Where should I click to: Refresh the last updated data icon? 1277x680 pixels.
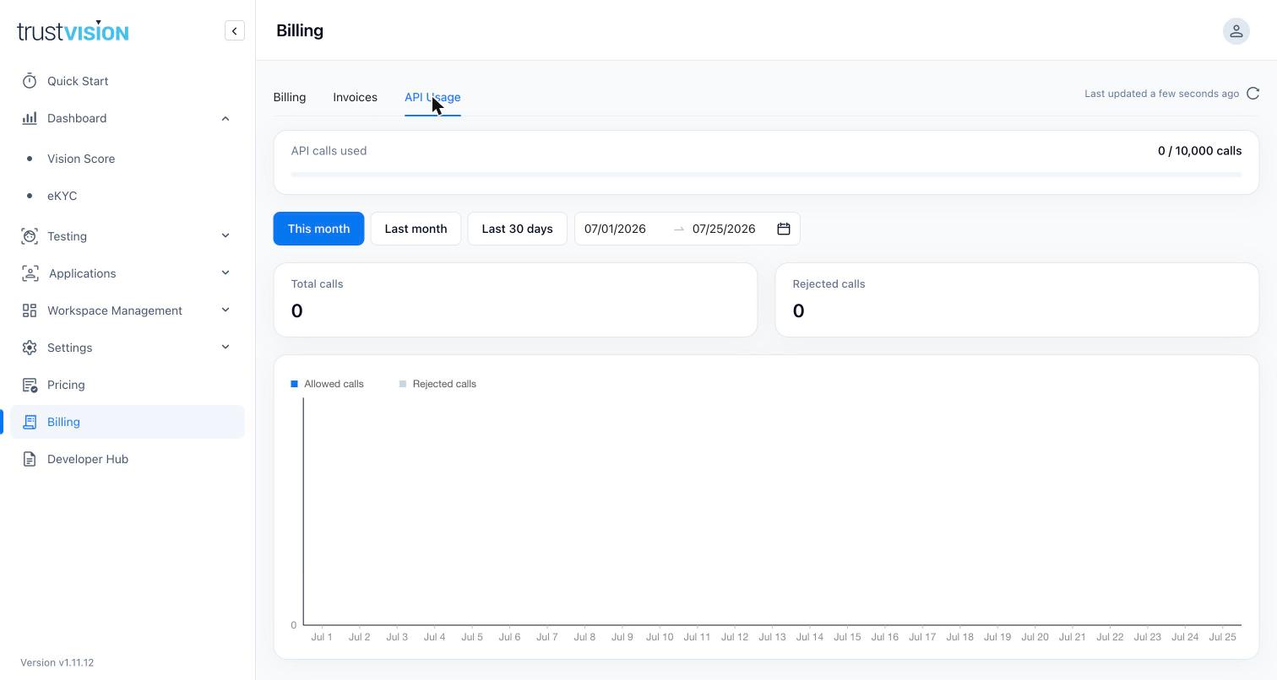[1253, 94]
